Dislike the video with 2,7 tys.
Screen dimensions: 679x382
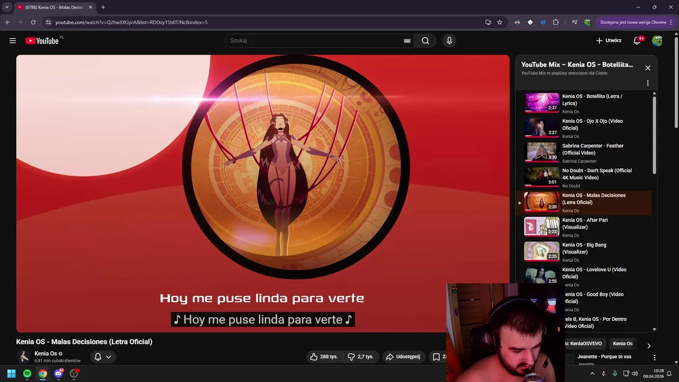(361, 357)
